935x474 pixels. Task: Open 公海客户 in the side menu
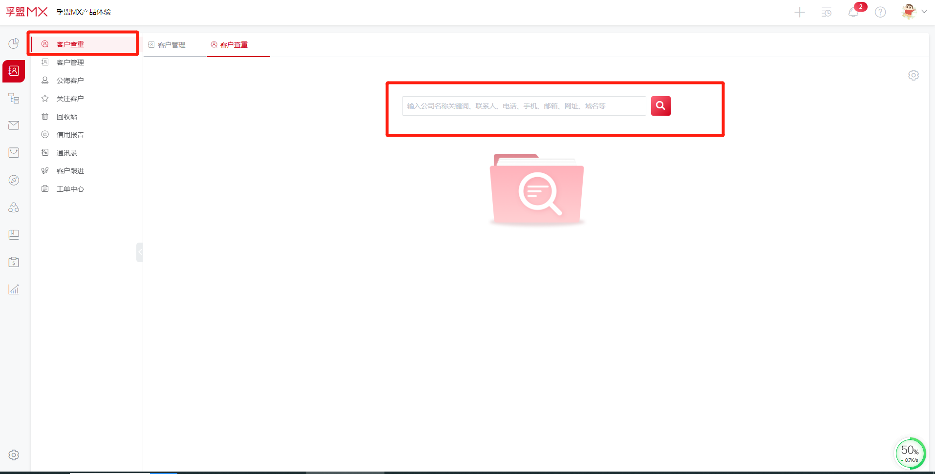pos(70,81)
